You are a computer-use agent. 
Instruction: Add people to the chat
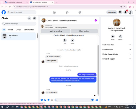click(65, 40)
